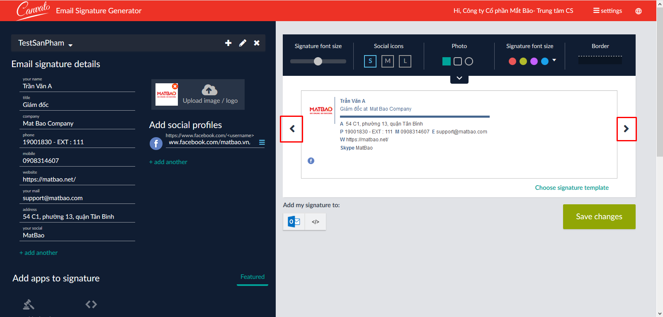Choose circle photo shape

pyautogui.click(x=469, y=61)
